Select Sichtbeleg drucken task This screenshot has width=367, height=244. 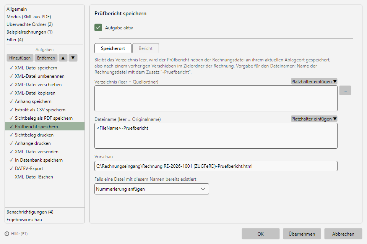(45, 135)
